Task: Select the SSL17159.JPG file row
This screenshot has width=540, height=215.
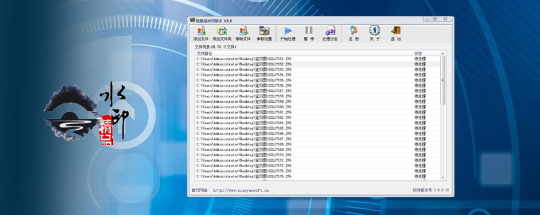Action: pos(317,101)
